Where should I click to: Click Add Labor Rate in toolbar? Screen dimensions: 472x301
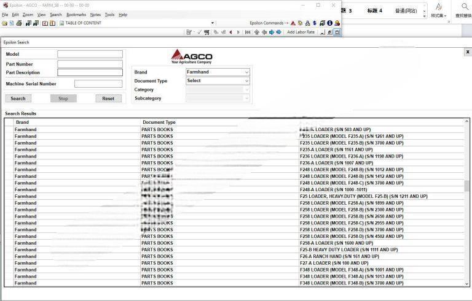301,32
